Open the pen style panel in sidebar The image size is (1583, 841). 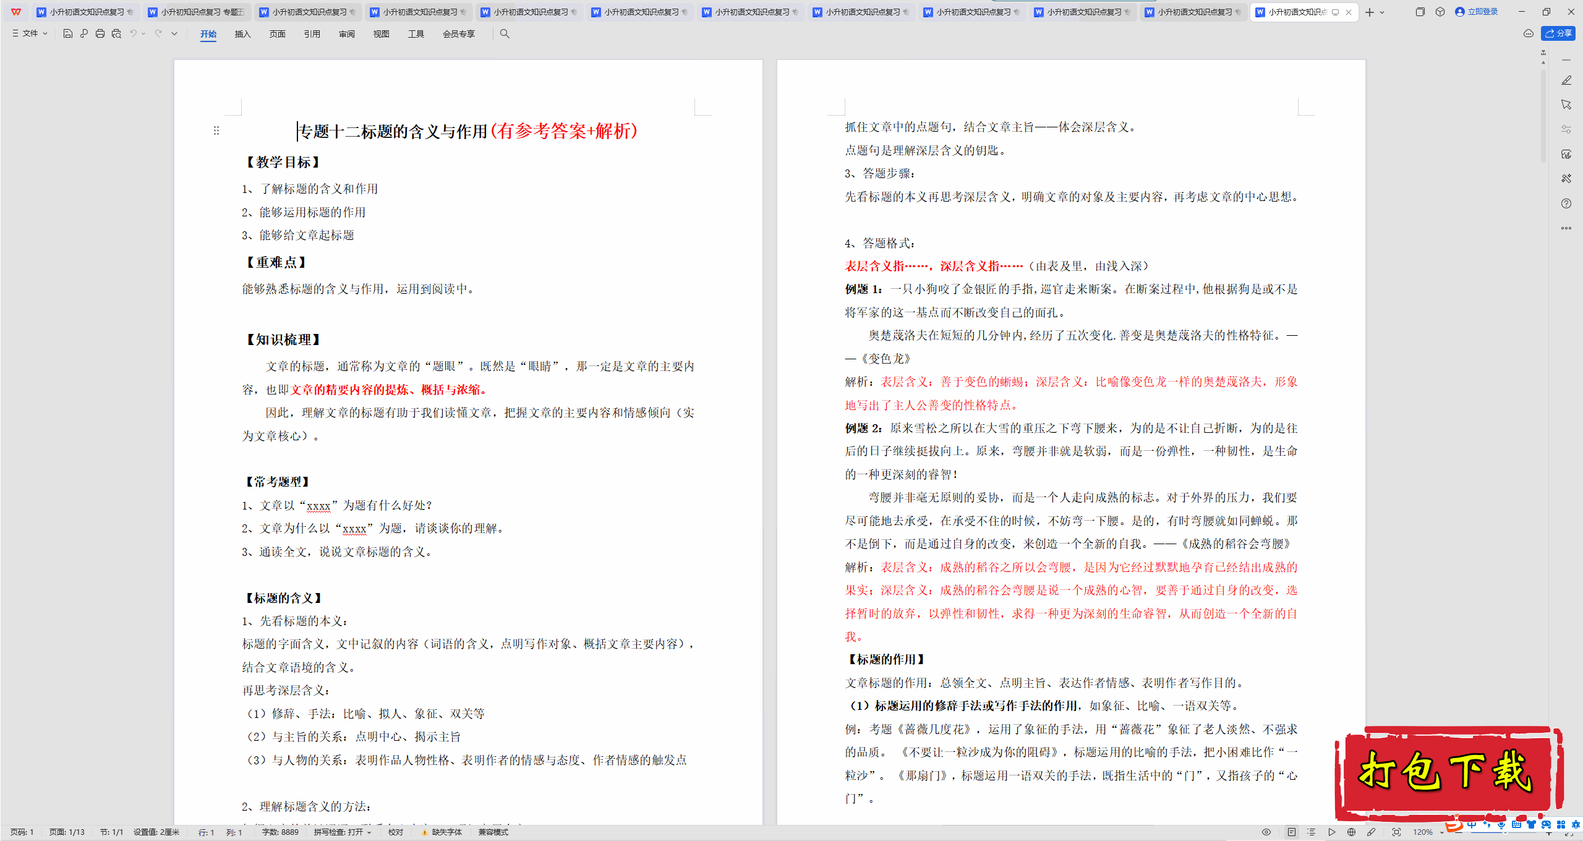(1566, 80)
